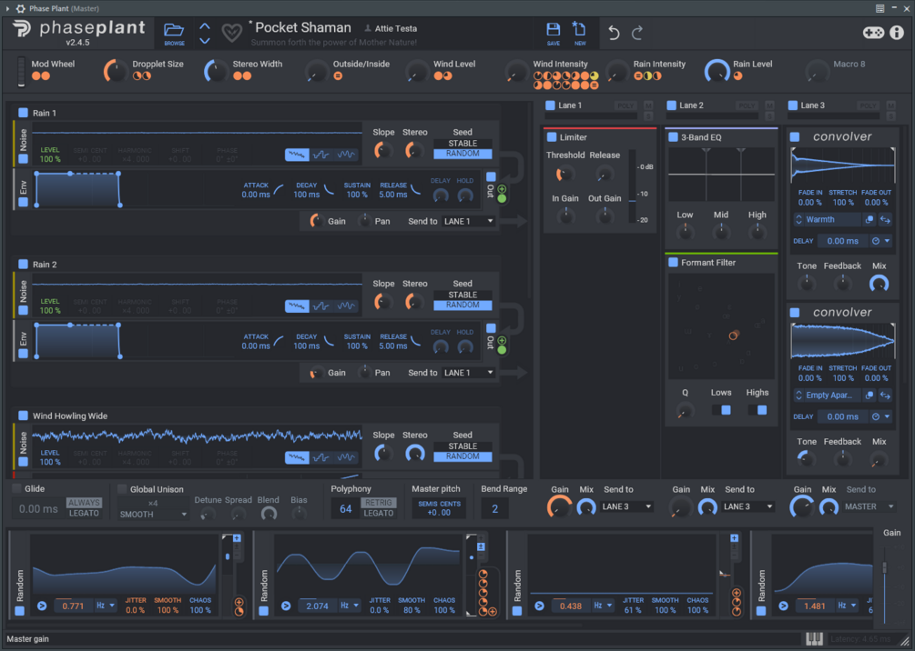Click the preset name Pocket Shaman
The image size is (915, 651).
pos(303,28)
